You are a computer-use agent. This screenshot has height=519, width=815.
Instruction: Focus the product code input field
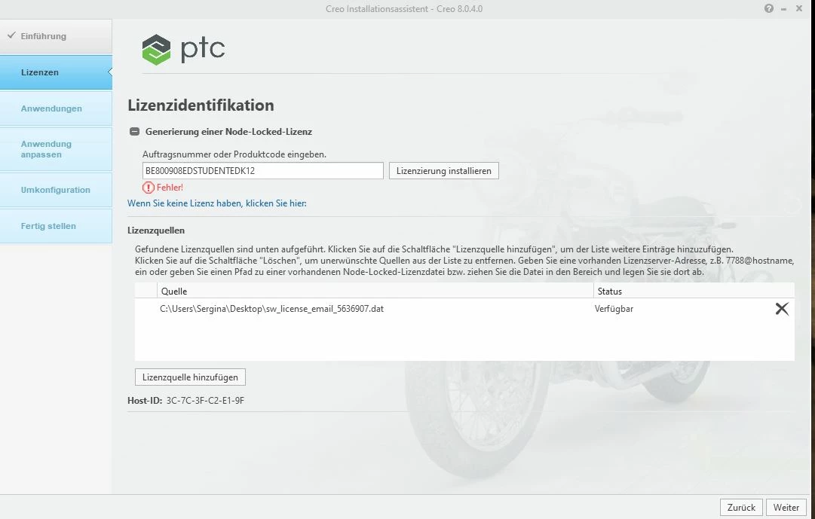pyautogui.click(x=263, y=171)
